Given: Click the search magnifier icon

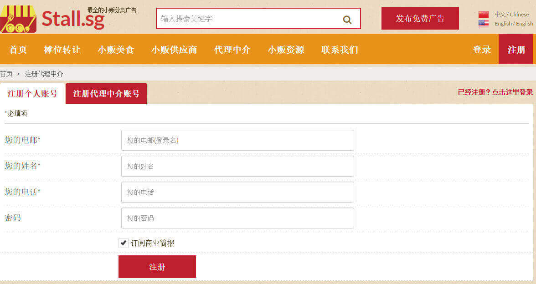Looking at the screenshot, I should [347, 20].
